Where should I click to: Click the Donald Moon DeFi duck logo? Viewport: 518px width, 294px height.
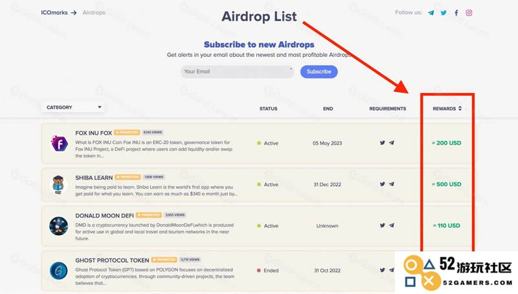tap(58, 226)
